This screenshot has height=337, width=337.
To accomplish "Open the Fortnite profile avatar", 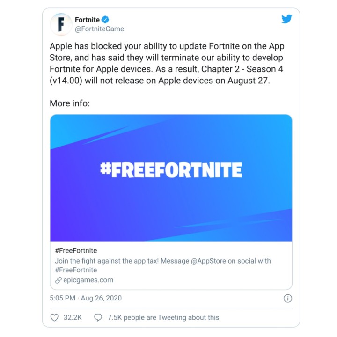I will coord(61,24).
